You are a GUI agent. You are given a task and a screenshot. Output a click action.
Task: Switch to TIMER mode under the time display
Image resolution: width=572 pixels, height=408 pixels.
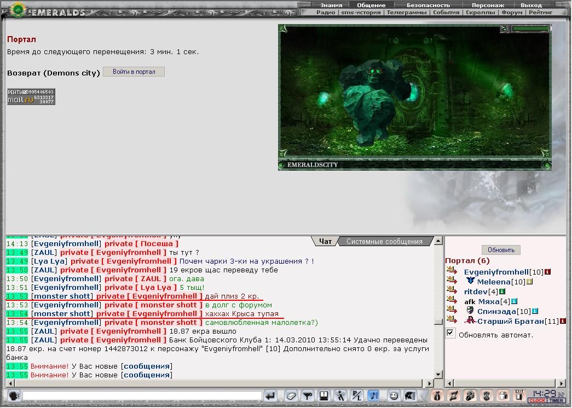[556, 401]
